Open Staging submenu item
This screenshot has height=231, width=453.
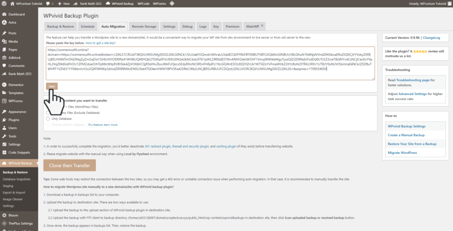(x=8, y=186)
